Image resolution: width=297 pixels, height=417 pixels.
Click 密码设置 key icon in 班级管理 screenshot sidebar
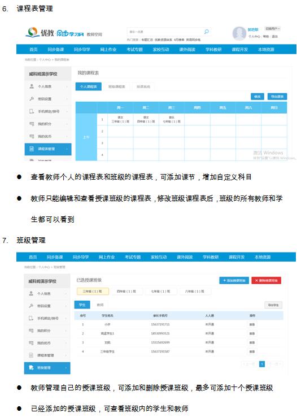tap(31, 306)
